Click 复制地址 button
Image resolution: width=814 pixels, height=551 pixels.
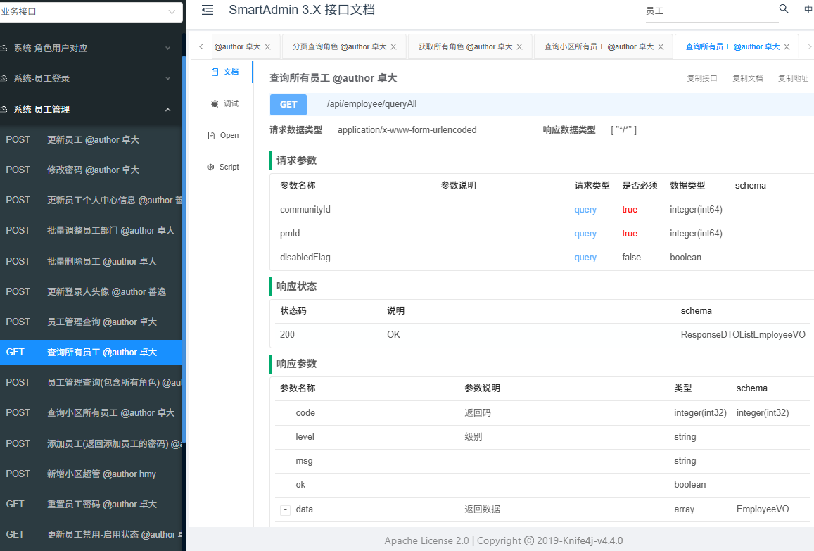pyautogui.click(x=793, y=78)
